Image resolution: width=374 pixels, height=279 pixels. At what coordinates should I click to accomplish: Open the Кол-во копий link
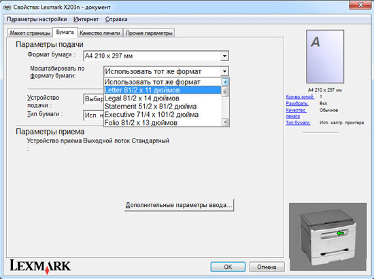coord(300,96)
